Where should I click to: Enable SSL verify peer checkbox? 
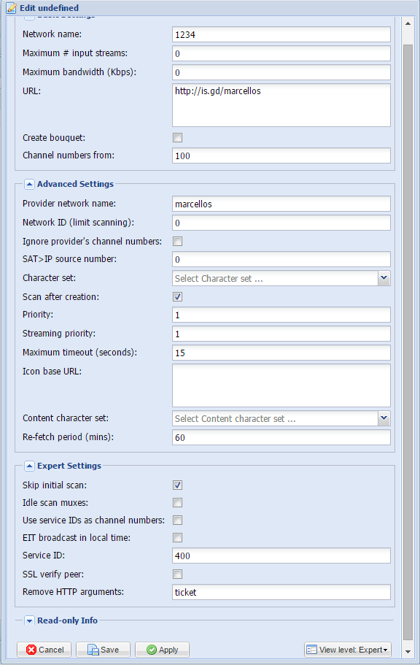click(x=178, y=574)
